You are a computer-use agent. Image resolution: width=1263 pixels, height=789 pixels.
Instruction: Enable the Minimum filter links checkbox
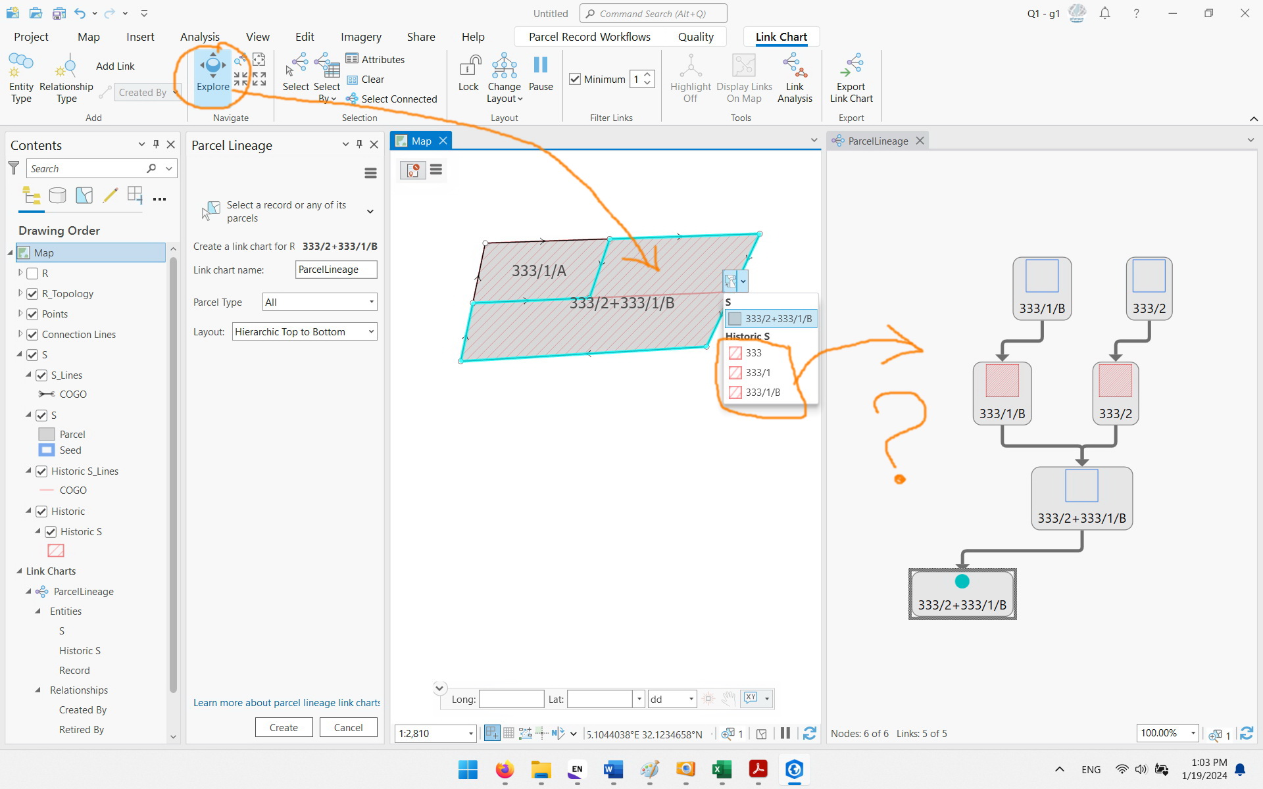coord(575,79)
